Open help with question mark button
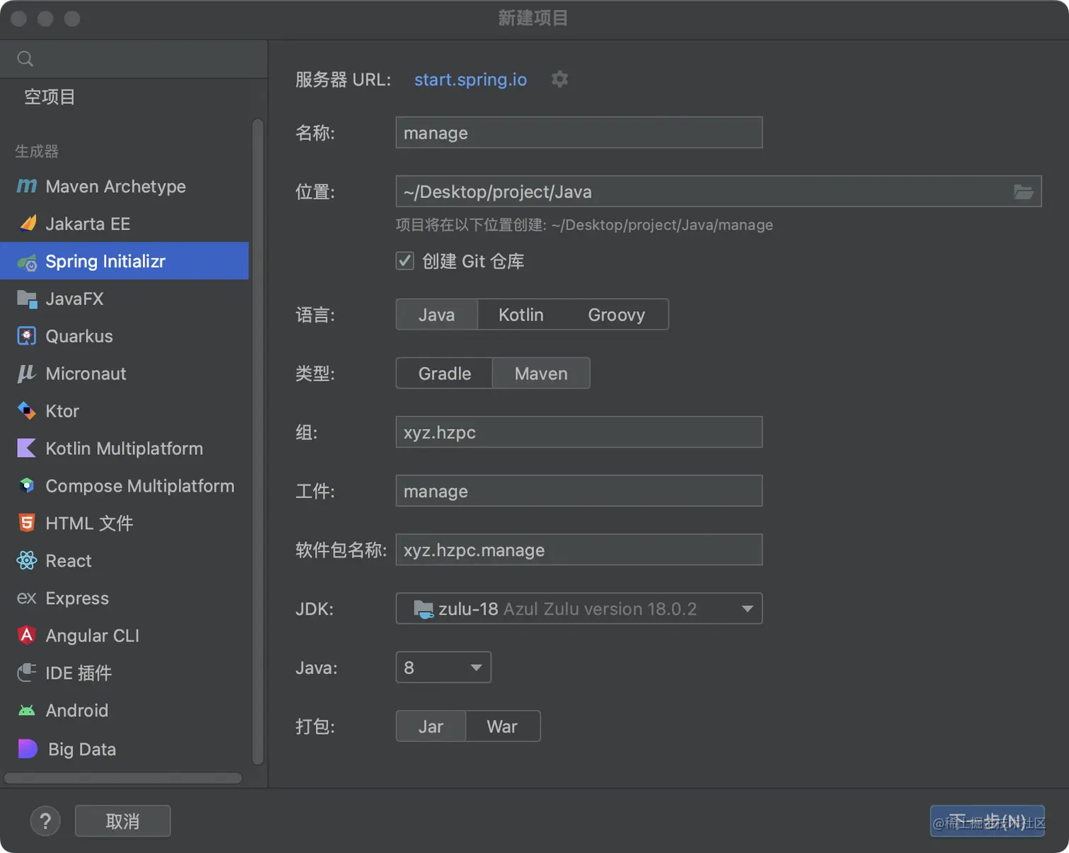1069x853 pixels. coord(45,821)
